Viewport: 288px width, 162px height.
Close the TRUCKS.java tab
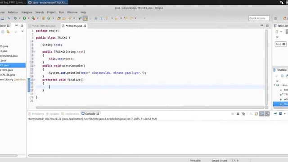coord(85,26)
